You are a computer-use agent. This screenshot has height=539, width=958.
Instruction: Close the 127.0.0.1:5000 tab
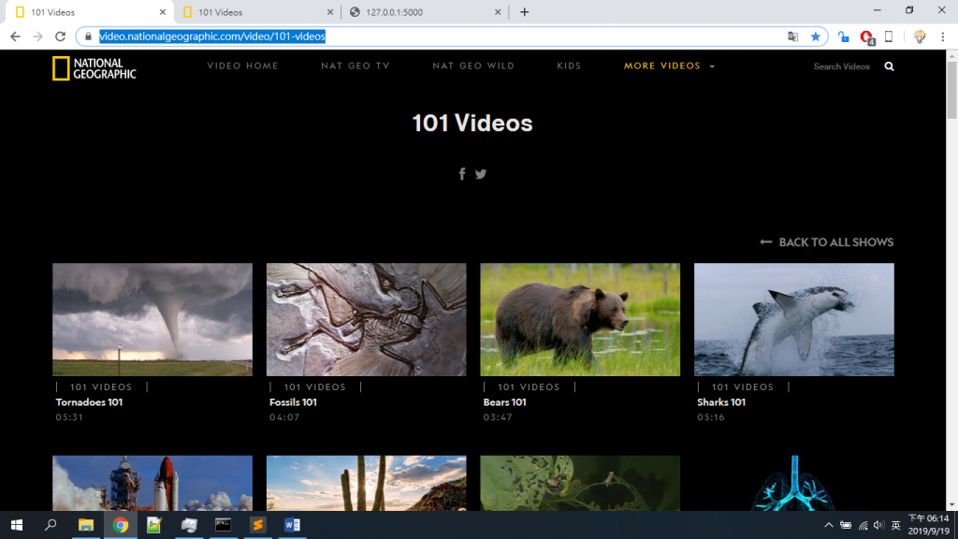click(x=498, y=12)
